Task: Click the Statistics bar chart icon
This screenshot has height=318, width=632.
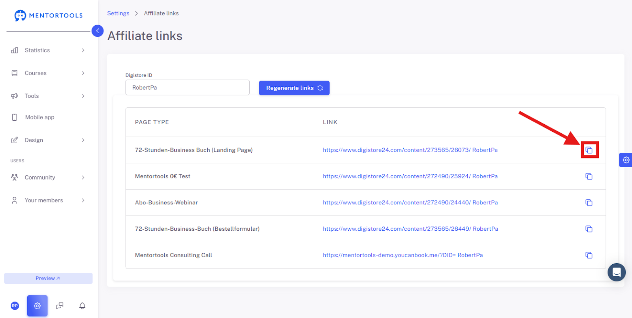Action: point(15,50)
